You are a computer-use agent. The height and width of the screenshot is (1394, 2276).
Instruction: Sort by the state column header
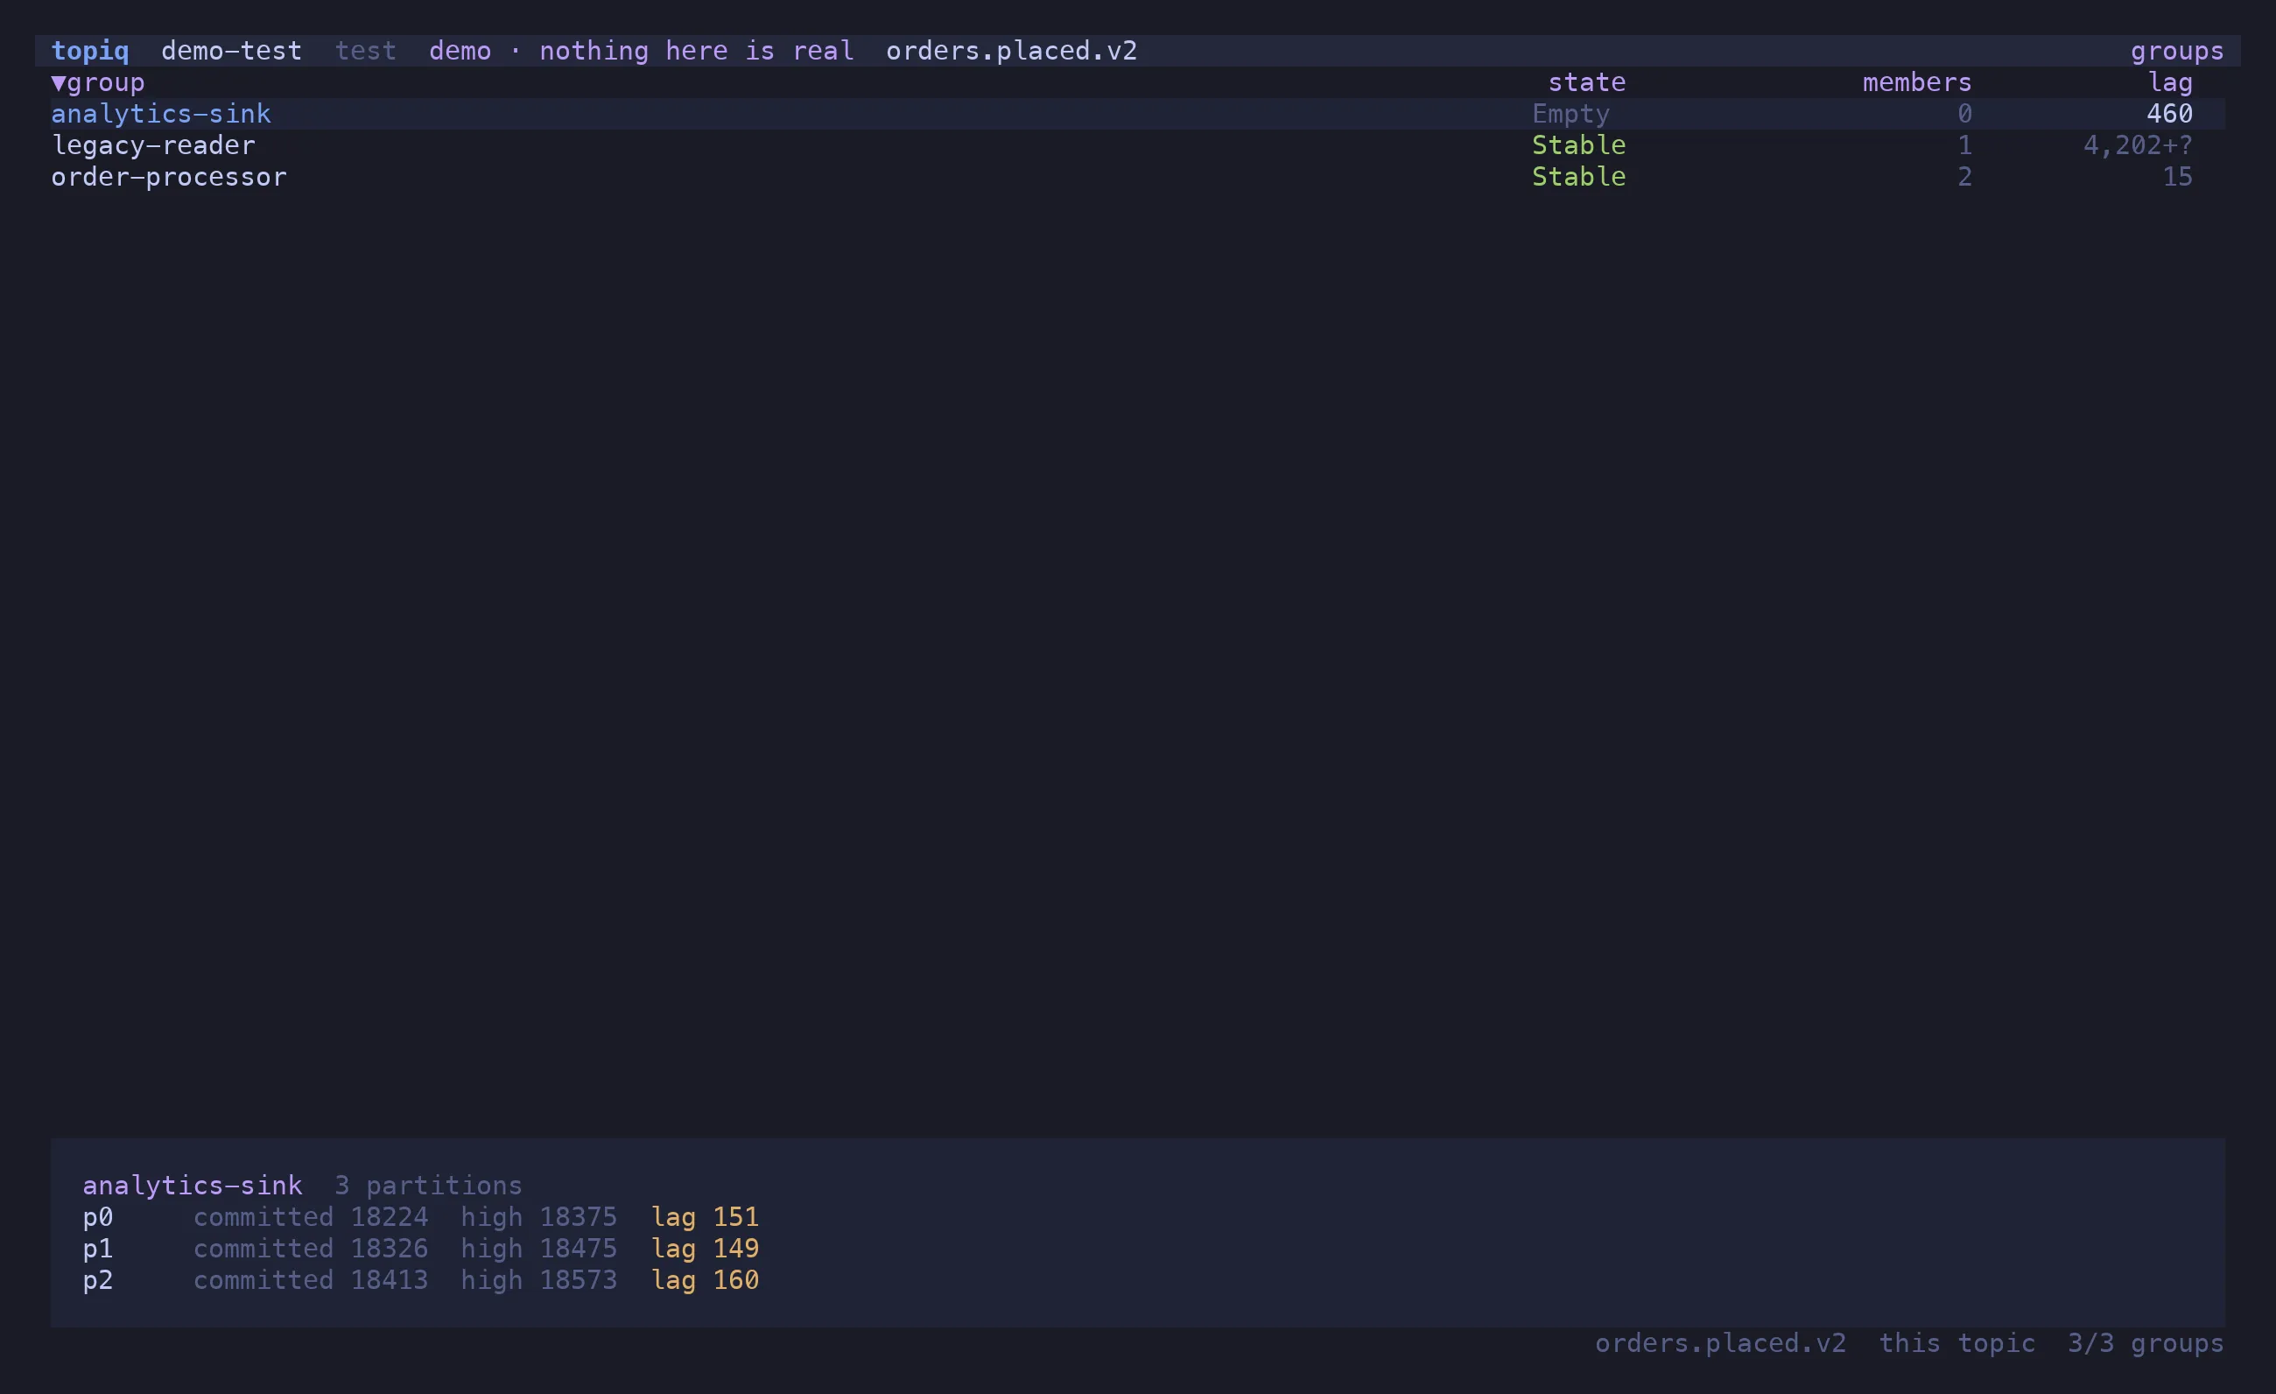point(1586,82)
